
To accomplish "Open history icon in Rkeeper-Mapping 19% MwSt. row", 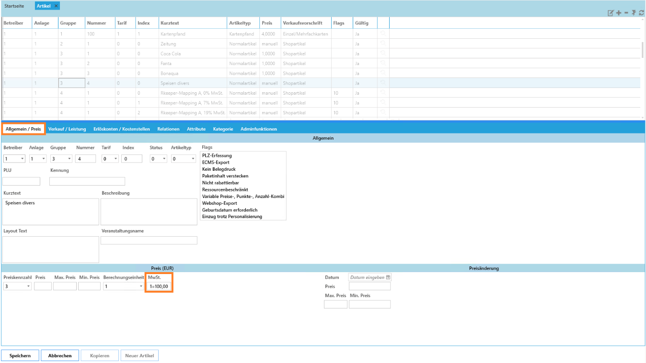I will click(383, 112).
